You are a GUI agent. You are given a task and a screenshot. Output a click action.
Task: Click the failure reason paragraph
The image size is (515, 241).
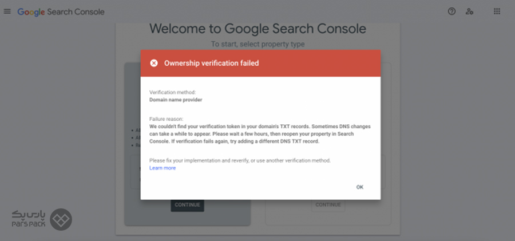point(260,134)
